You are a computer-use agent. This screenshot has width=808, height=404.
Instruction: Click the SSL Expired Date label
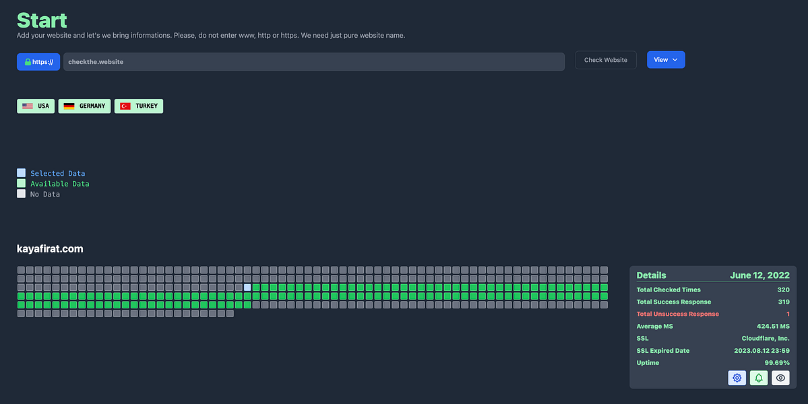coord(663,351)
